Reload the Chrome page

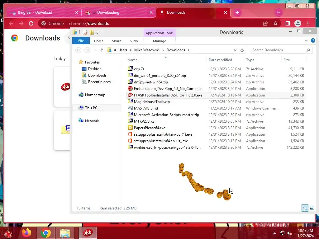(31, 23)
